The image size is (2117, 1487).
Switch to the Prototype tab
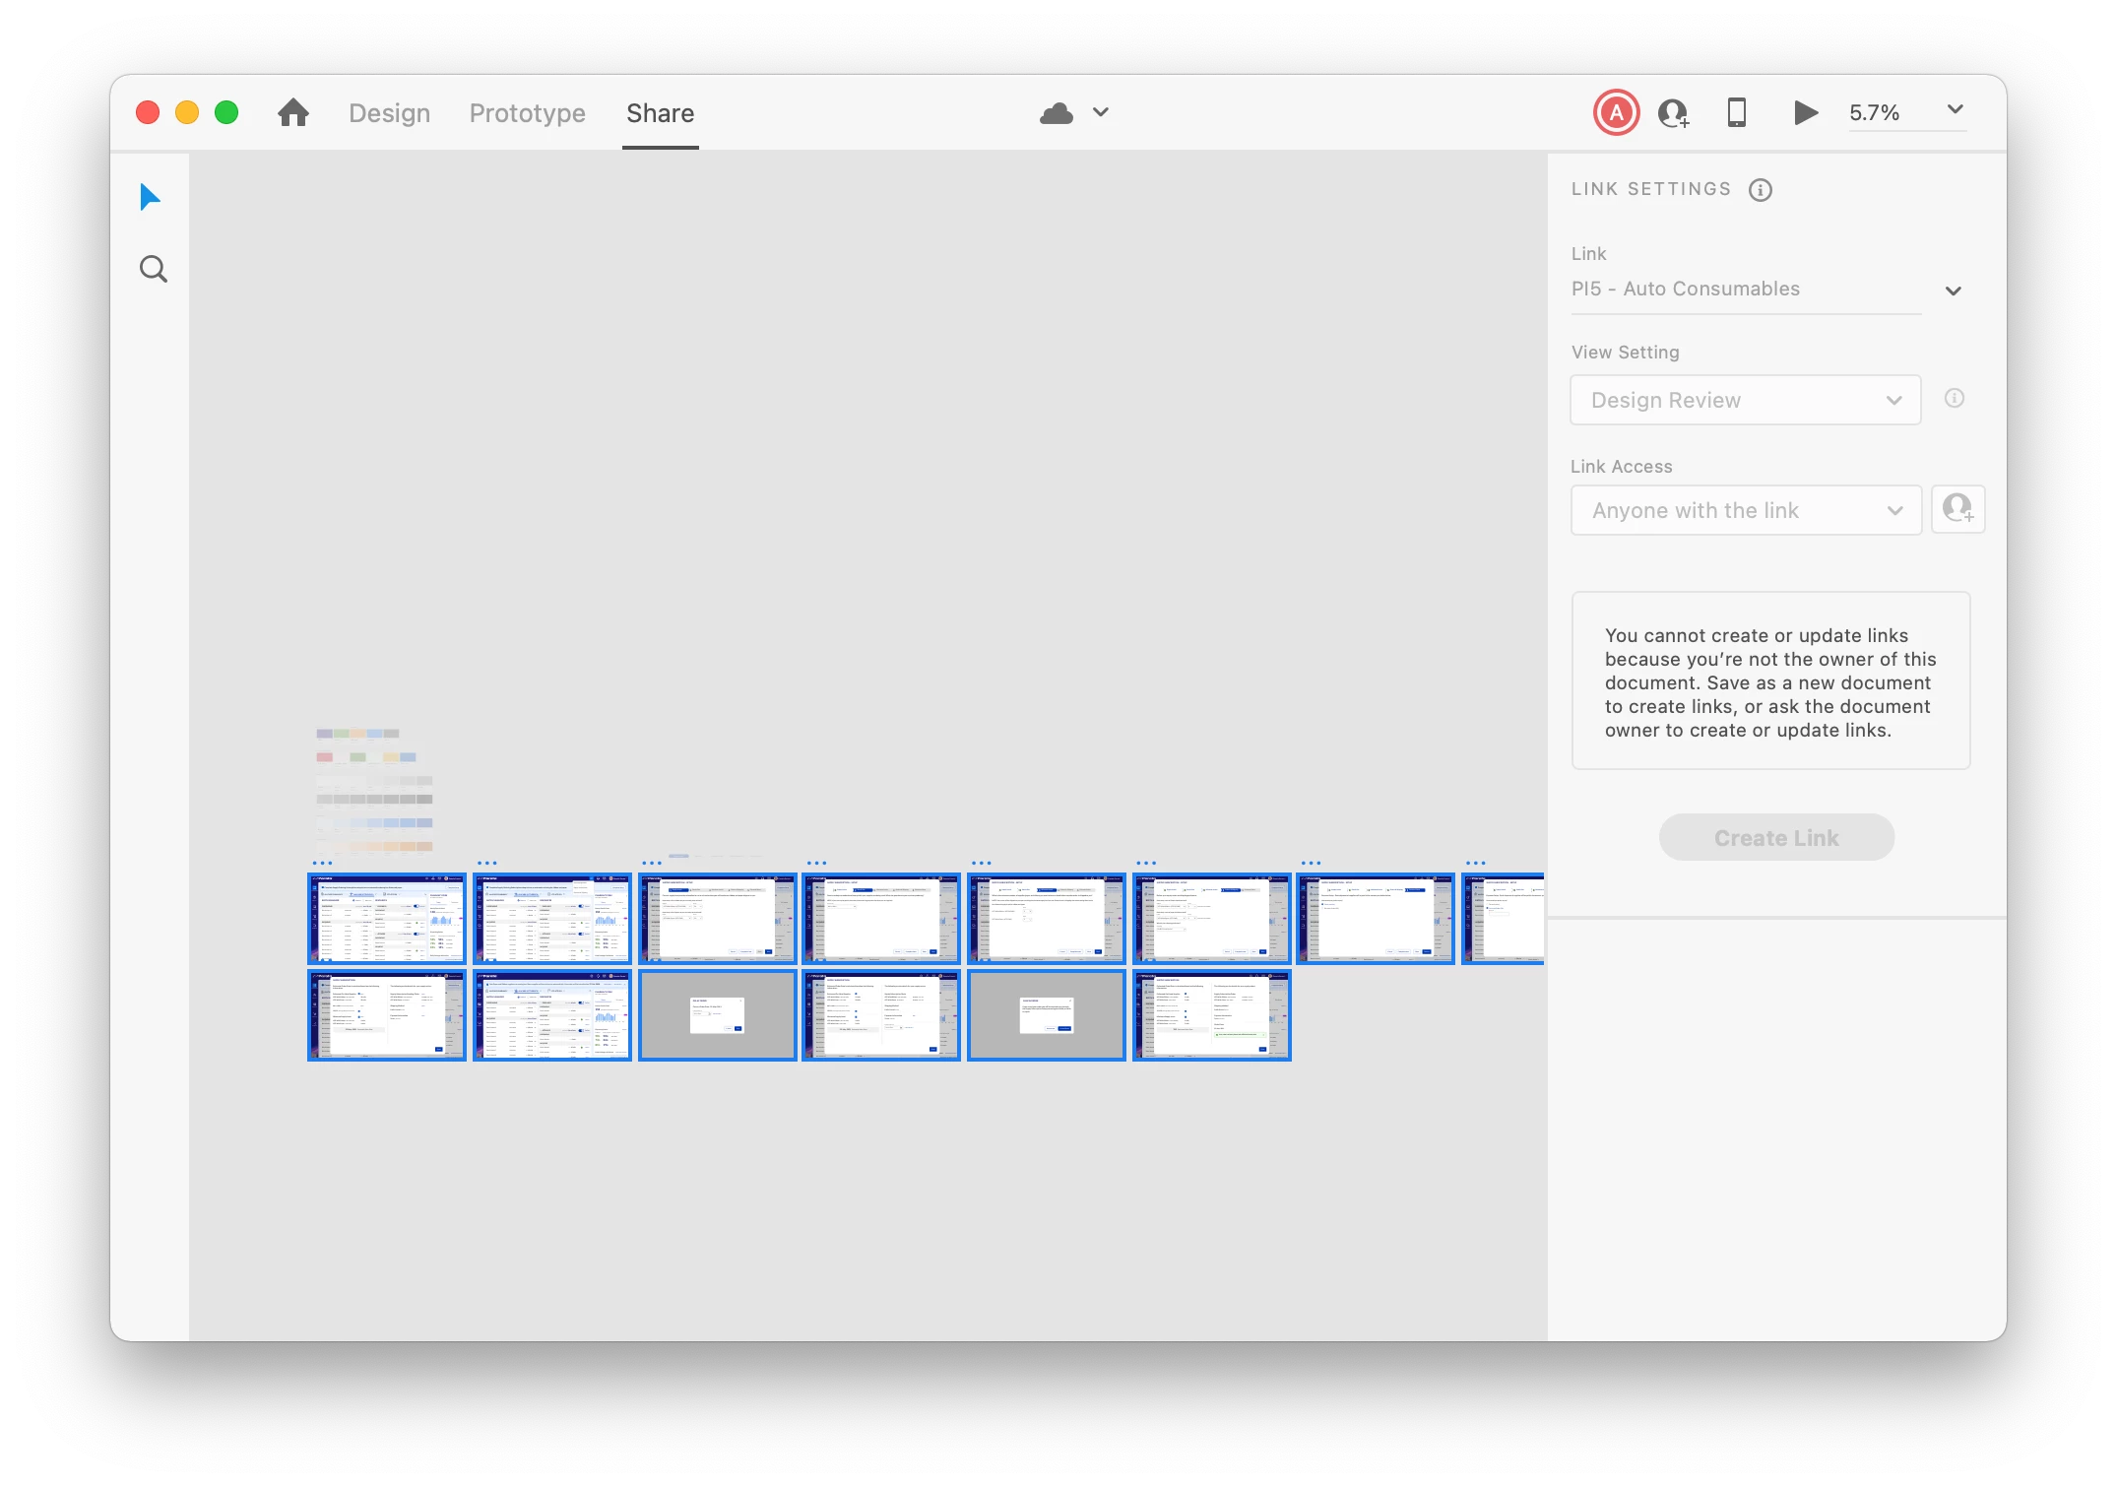[527, 113]
